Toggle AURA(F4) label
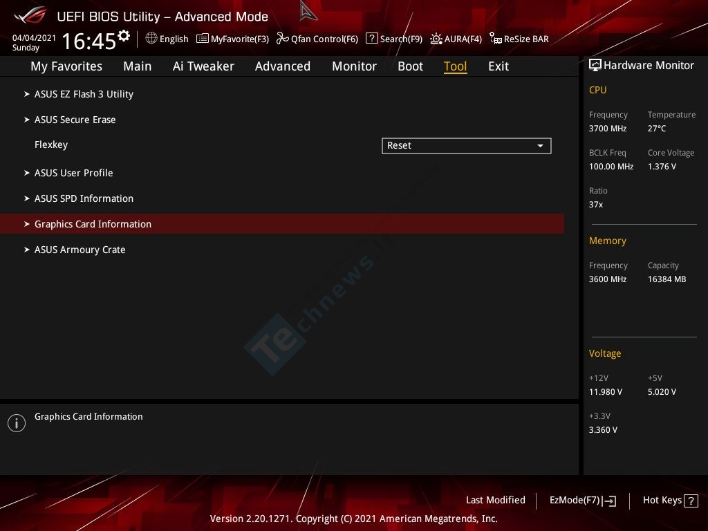Viewport: 708px width, 531px height. coord(463,39)
